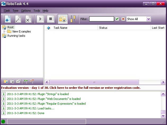Select the New Examples folder

point(22,31)
